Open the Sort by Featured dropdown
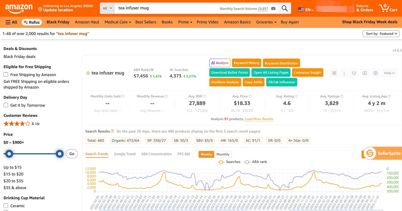 click(381, 33)
